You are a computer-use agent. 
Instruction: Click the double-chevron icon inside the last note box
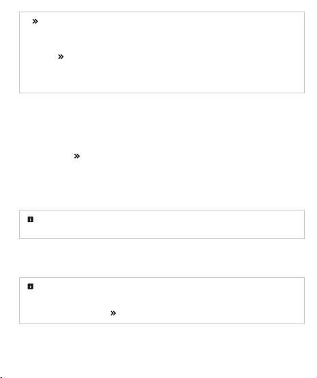tap(113, 313)
